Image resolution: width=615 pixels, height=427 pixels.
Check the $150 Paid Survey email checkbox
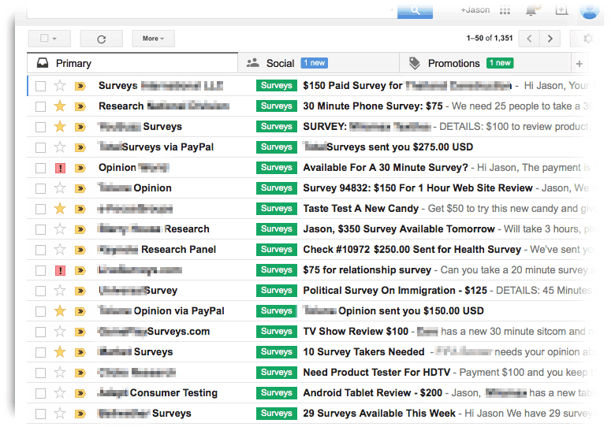[40, 86]
